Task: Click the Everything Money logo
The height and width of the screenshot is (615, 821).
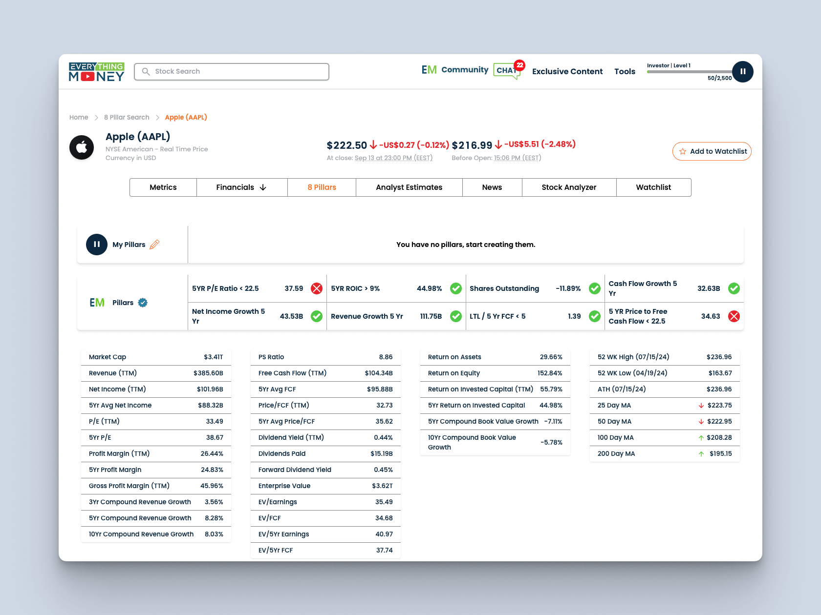Action: 97,72
